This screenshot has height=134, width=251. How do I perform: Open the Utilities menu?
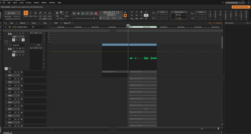[44, 3]
